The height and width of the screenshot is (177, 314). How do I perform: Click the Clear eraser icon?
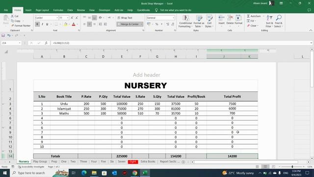(248, 26)
